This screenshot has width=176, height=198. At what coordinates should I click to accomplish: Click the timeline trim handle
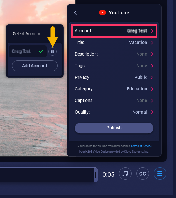tap(96, 175)
